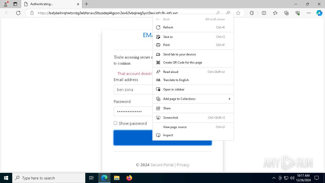
Task: Toggle Split screen icon
Action: click(264, 13)
